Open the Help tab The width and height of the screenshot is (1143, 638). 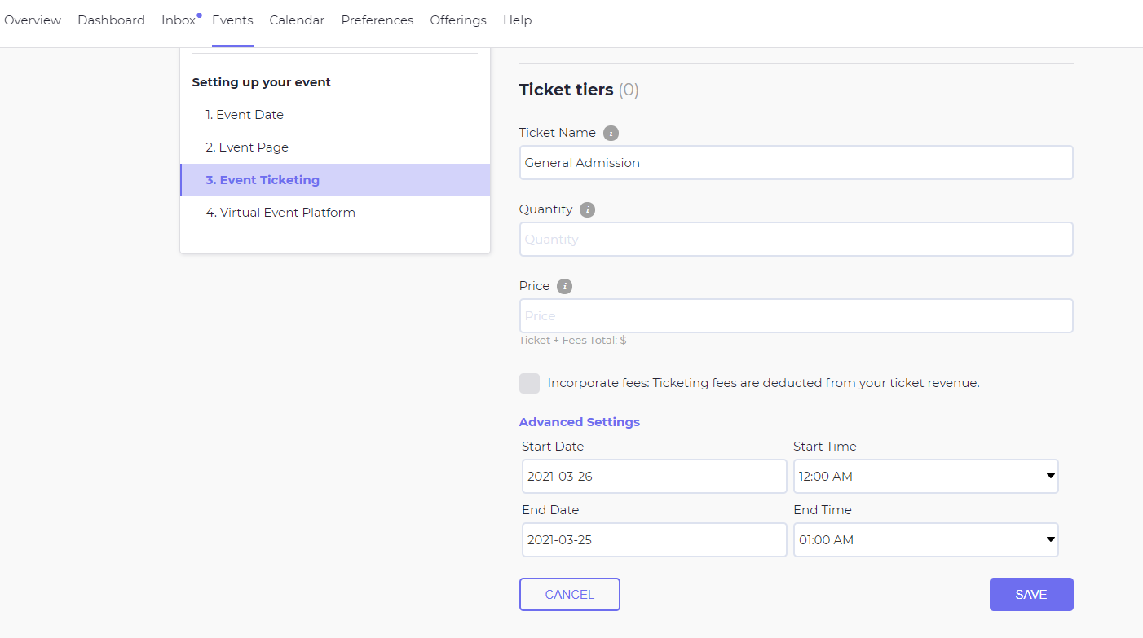point(518,20)
